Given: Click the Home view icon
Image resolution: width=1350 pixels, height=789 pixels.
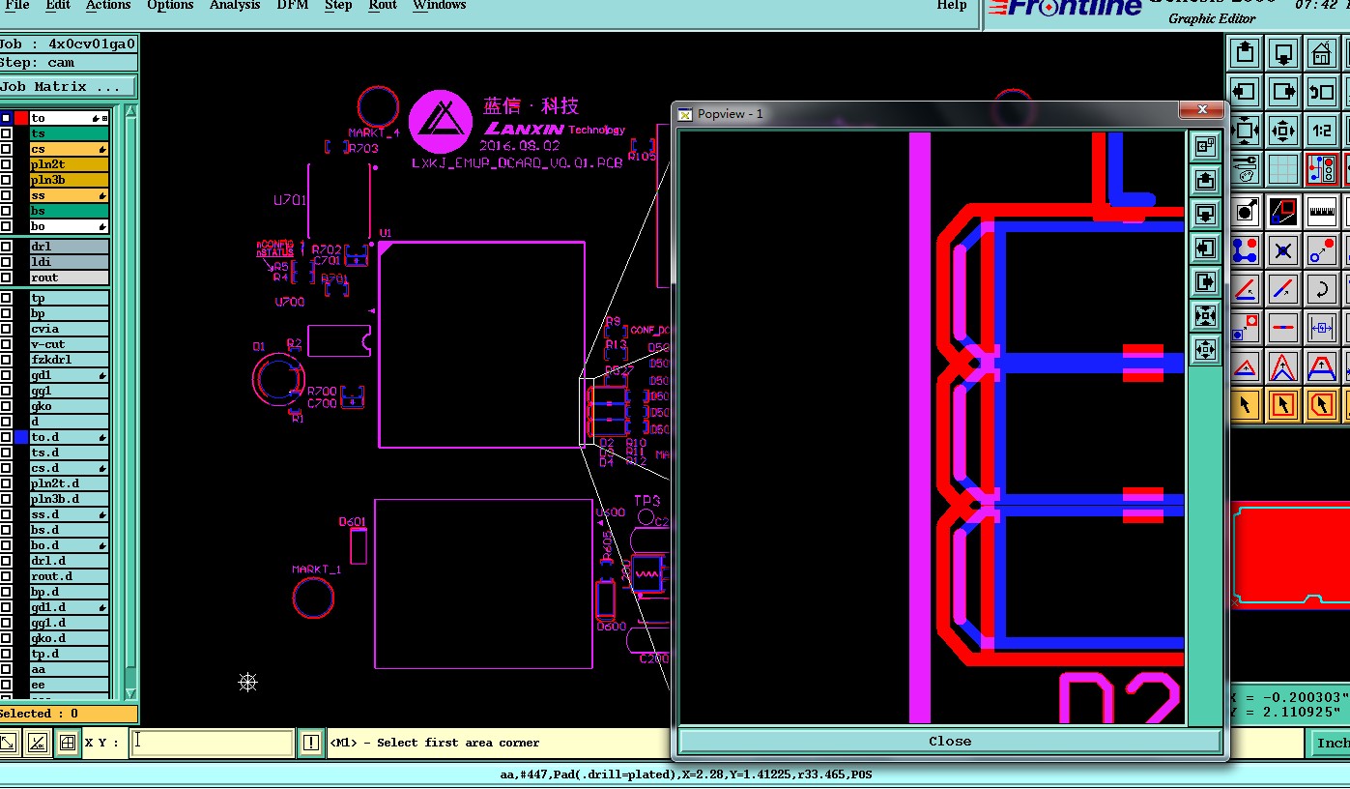Looking at the screenshot, I should click(1321, 52).
